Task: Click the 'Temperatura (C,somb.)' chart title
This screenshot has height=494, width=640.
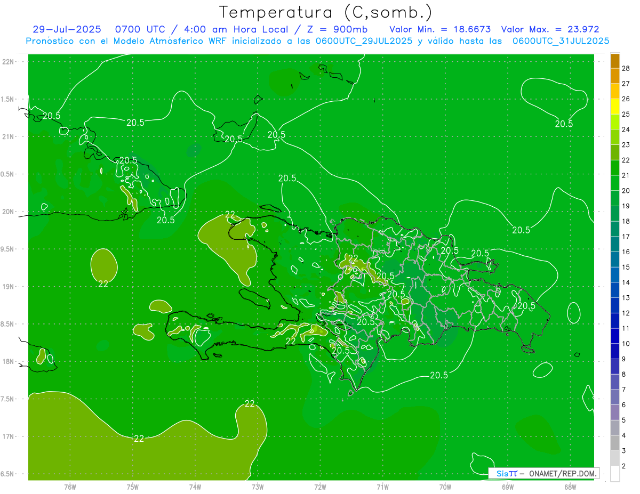Action: 326,12
